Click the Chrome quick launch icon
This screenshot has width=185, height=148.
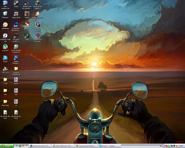[23, 146]
